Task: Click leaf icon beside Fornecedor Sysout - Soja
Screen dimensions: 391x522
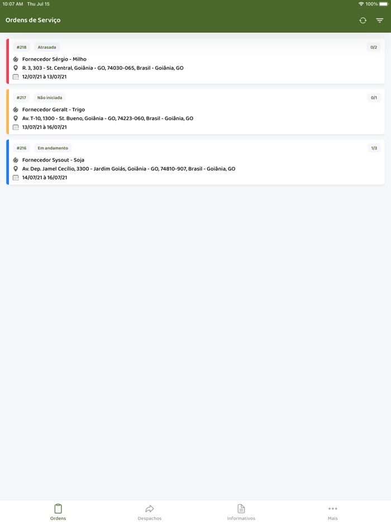Action: point(16,160)
